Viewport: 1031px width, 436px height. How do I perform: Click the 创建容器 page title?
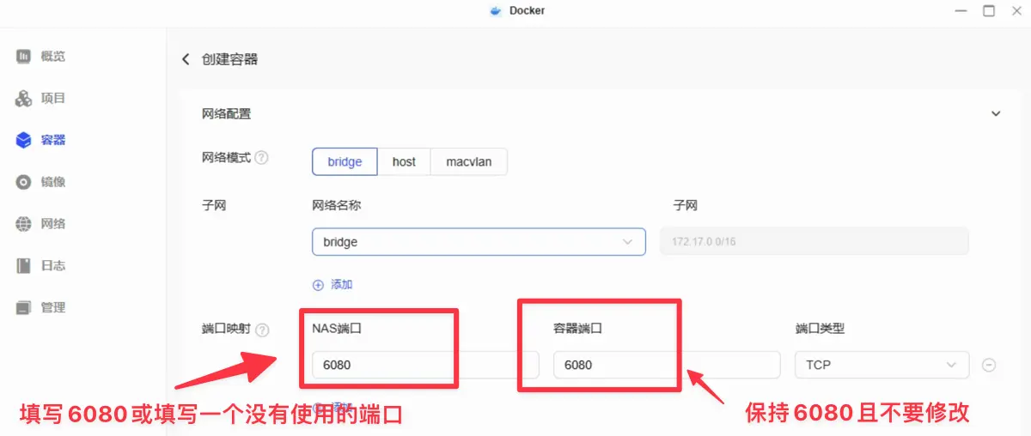229,59
